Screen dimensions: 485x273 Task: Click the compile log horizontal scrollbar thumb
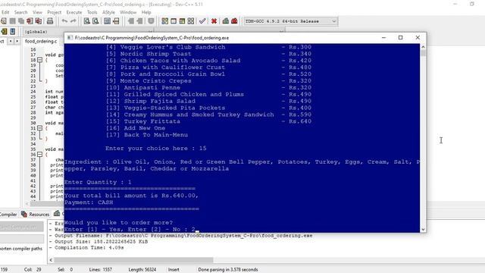point(133,260)
